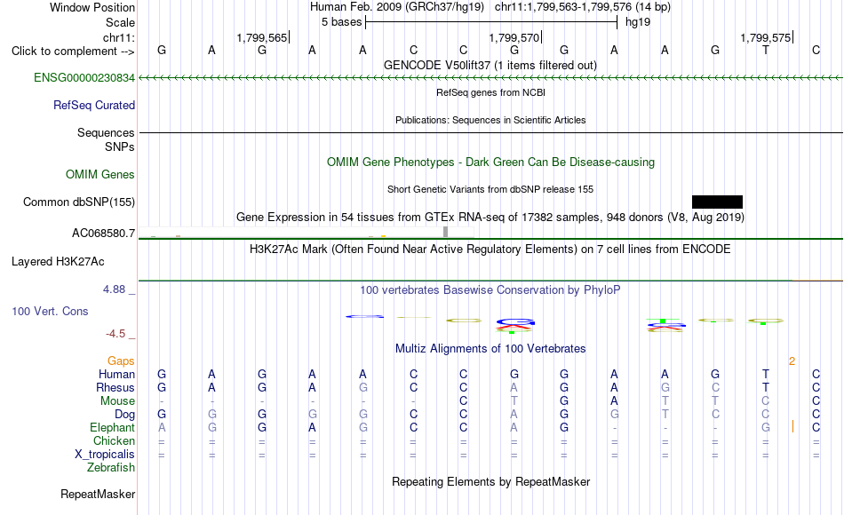Click the Chicken species row label
The image size is (844, 515).
point(114,440)
